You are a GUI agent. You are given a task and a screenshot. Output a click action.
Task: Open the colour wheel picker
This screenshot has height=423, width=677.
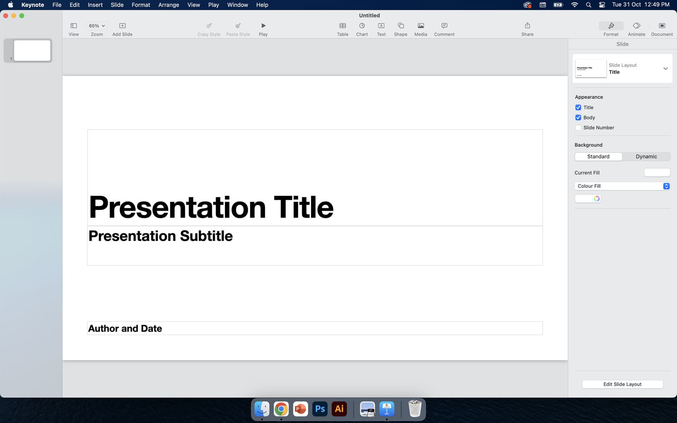[x=596, y=198]
